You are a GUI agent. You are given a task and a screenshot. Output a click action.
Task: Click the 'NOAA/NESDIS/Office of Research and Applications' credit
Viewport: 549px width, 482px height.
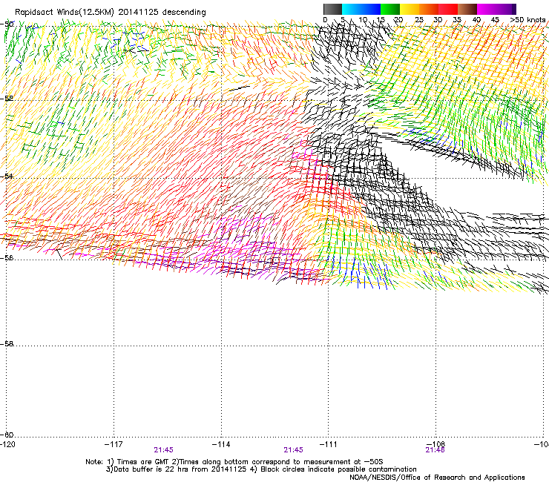tap(437, 478)
